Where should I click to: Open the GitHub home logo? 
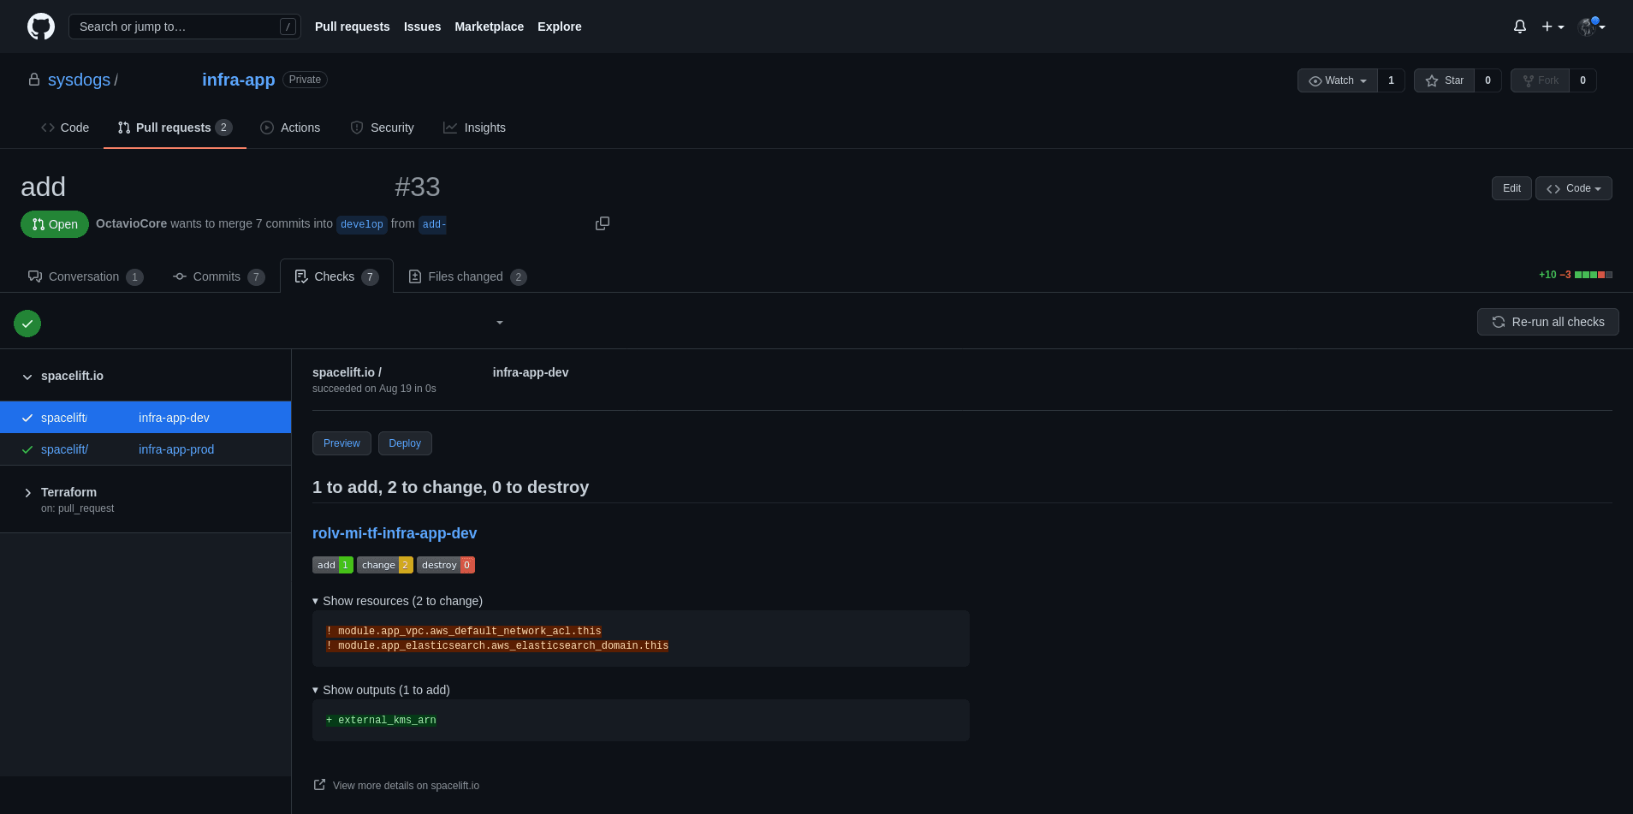tap(41, 27)
